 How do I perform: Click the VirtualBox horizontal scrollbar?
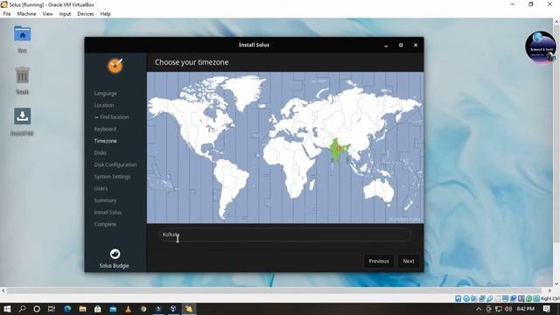[276, 290]
